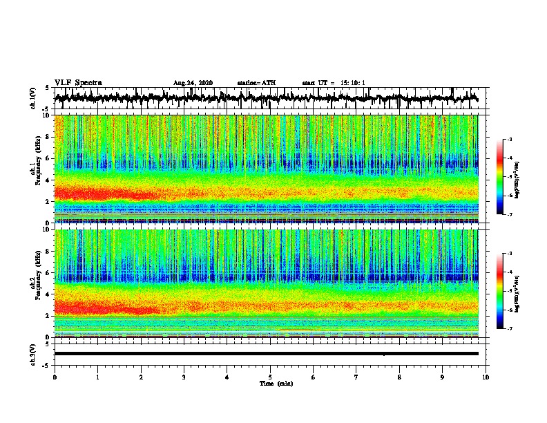Click time tick label 0 on the x-axis
547x423 pixels.
click(x=55, y=377)
